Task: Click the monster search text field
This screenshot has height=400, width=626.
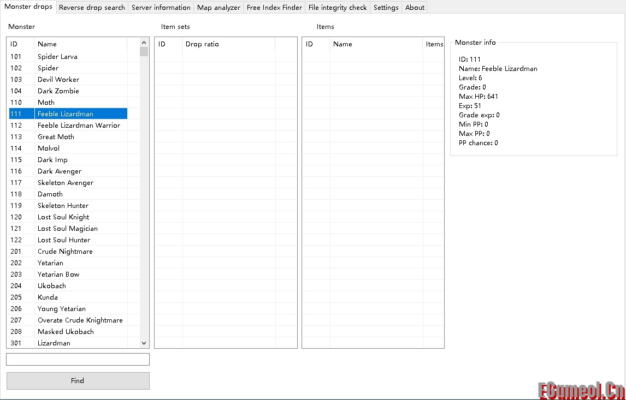Action: click(x=78, y=359)
